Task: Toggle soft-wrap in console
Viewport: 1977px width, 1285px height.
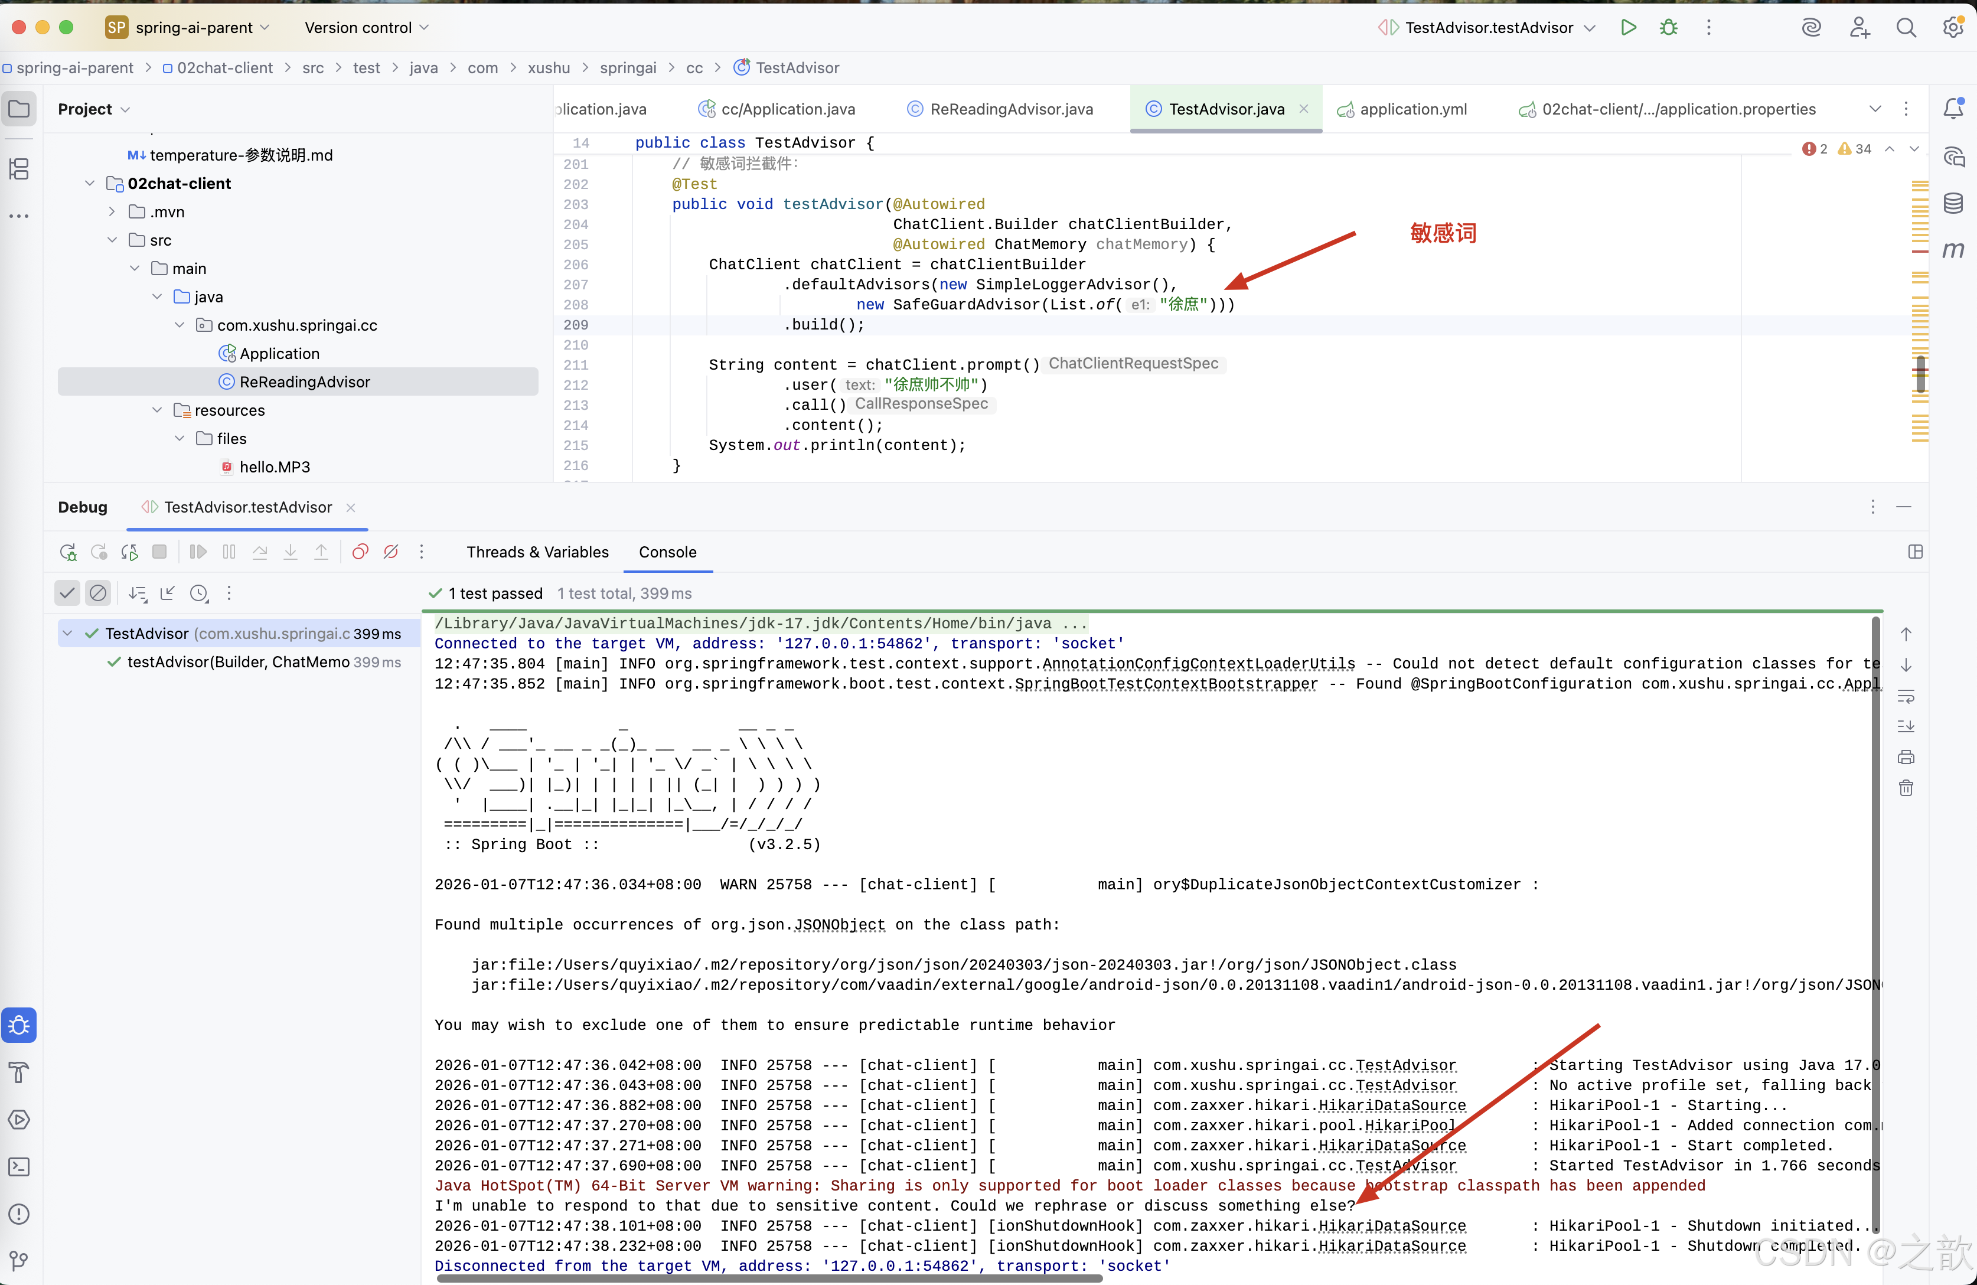Action: pos(1906,696)
